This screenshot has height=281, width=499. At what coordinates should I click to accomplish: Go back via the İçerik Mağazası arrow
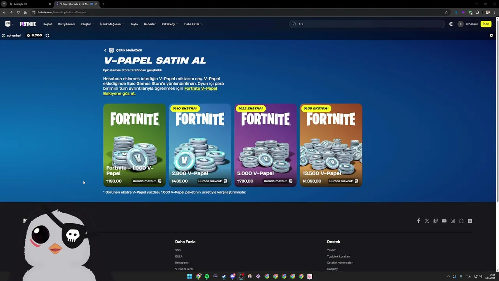pyautogui.click(x=105, y=50)
